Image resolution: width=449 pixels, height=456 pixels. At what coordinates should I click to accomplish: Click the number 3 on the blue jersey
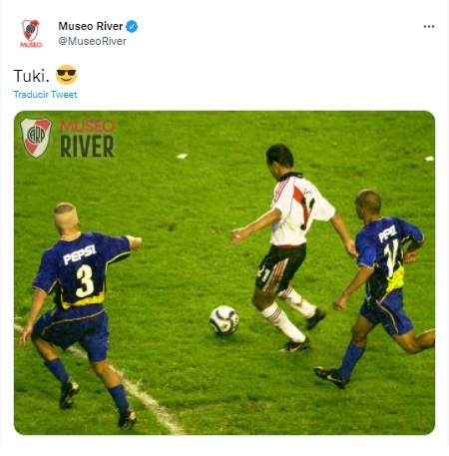[x=85, y=280]
